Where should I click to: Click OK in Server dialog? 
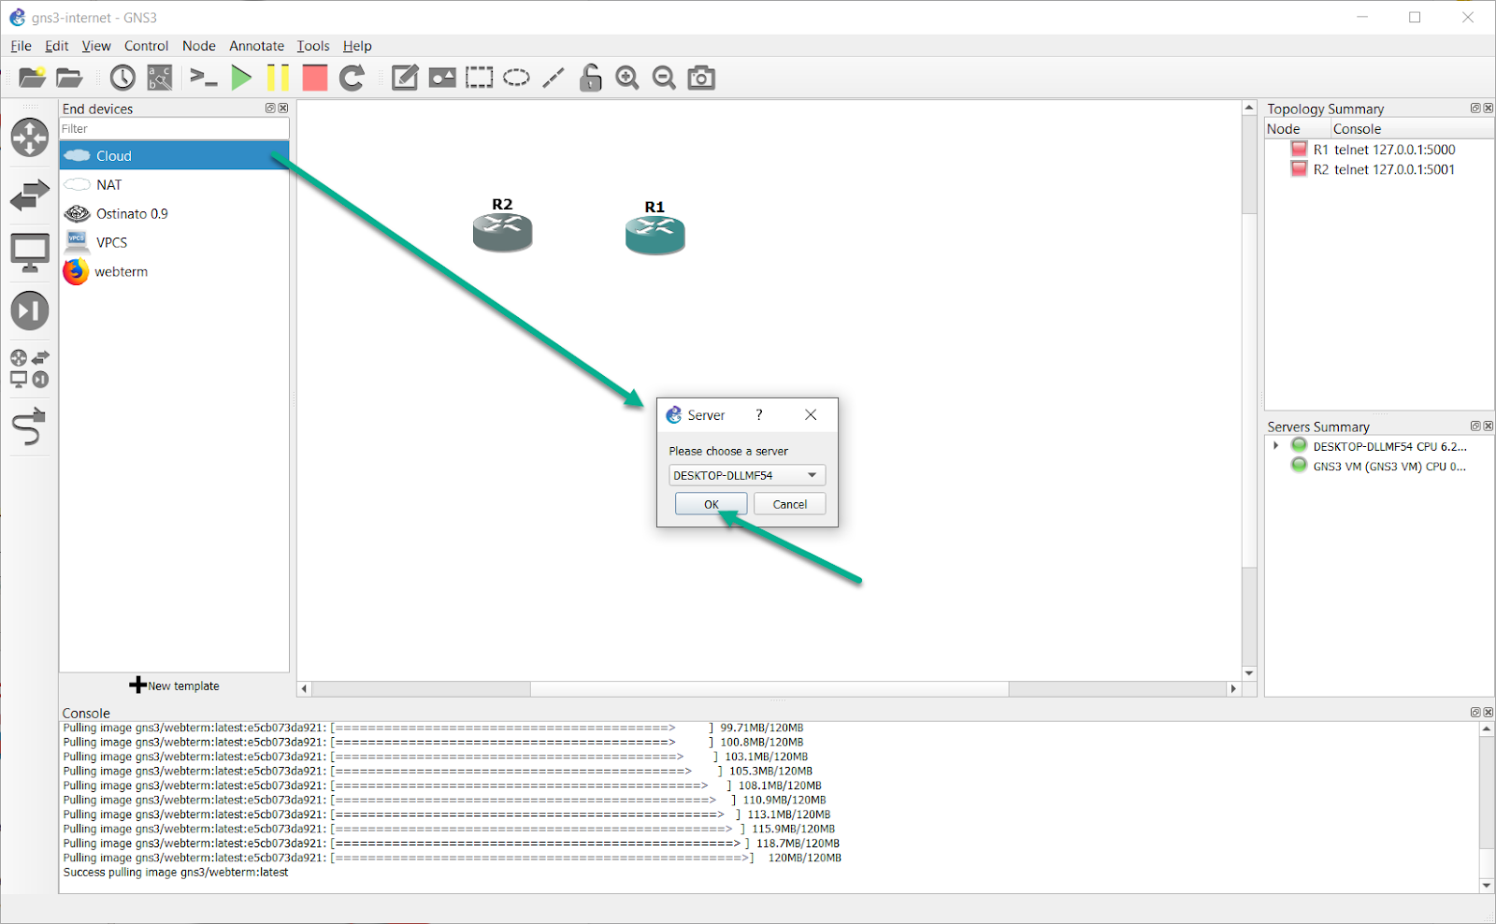pyautogui.click(x=712, y=504)
